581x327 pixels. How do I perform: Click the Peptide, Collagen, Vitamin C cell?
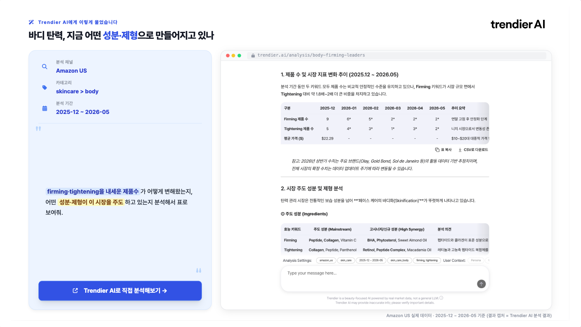pos(332,240)
